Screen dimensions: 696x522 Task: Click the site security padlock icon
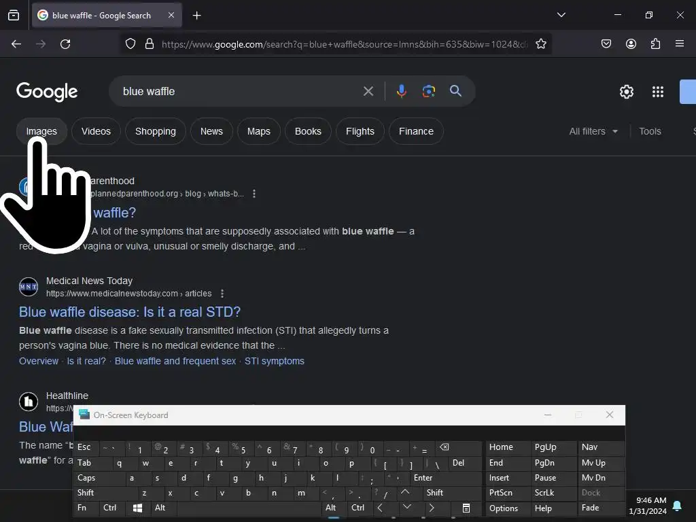pos(150,44)
